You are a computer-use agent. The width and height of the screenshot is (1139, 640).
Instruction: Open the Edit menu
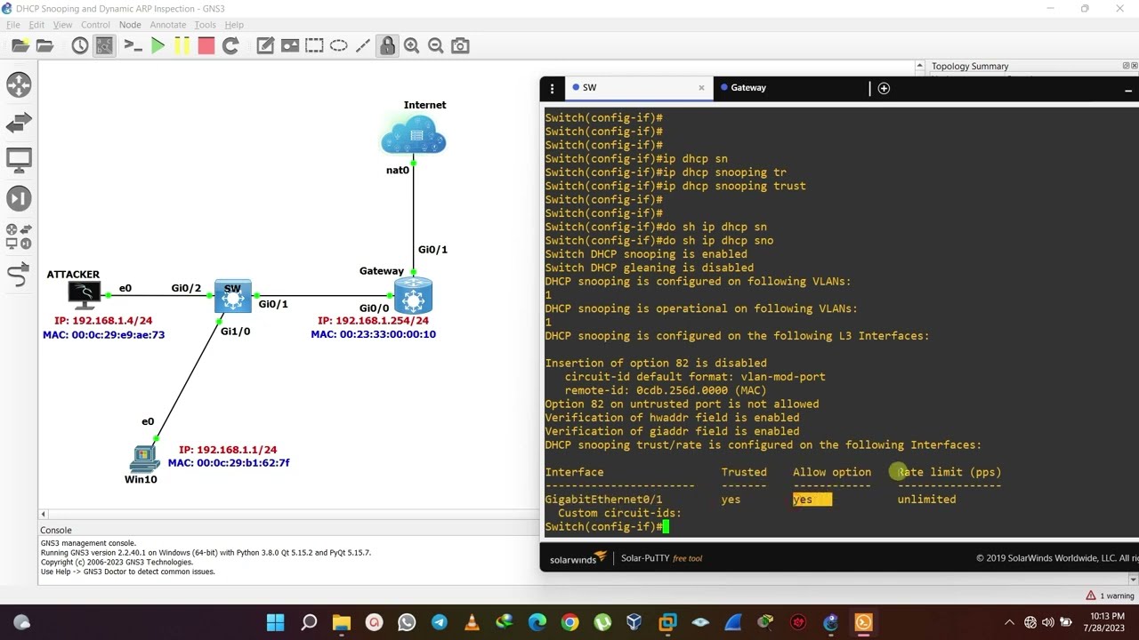pos(36,25)
